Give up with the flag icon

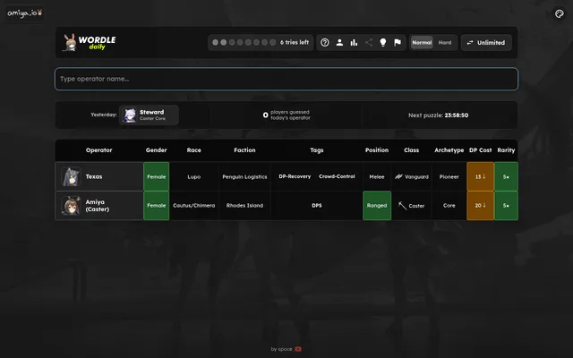(398, 42)
